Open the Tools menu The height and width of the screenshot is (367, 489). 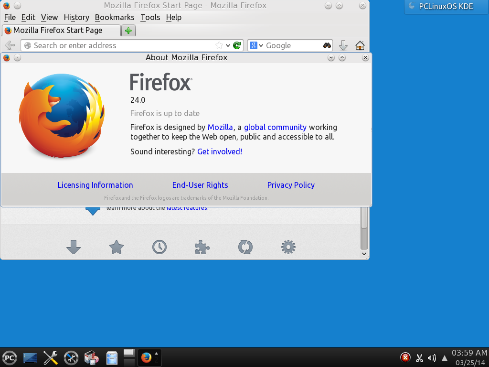[150, 18]
